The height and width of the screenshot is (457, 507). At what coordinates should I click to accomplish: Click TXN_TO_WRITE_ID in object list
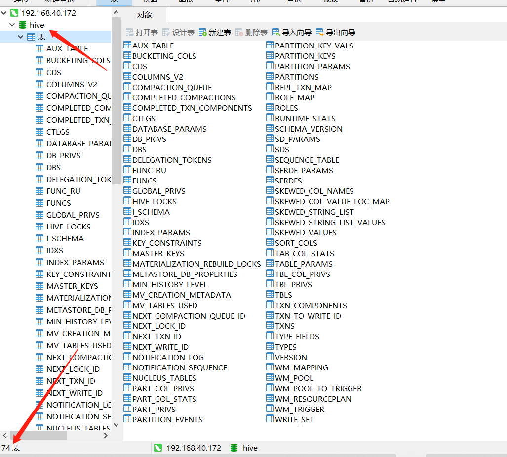308,316
